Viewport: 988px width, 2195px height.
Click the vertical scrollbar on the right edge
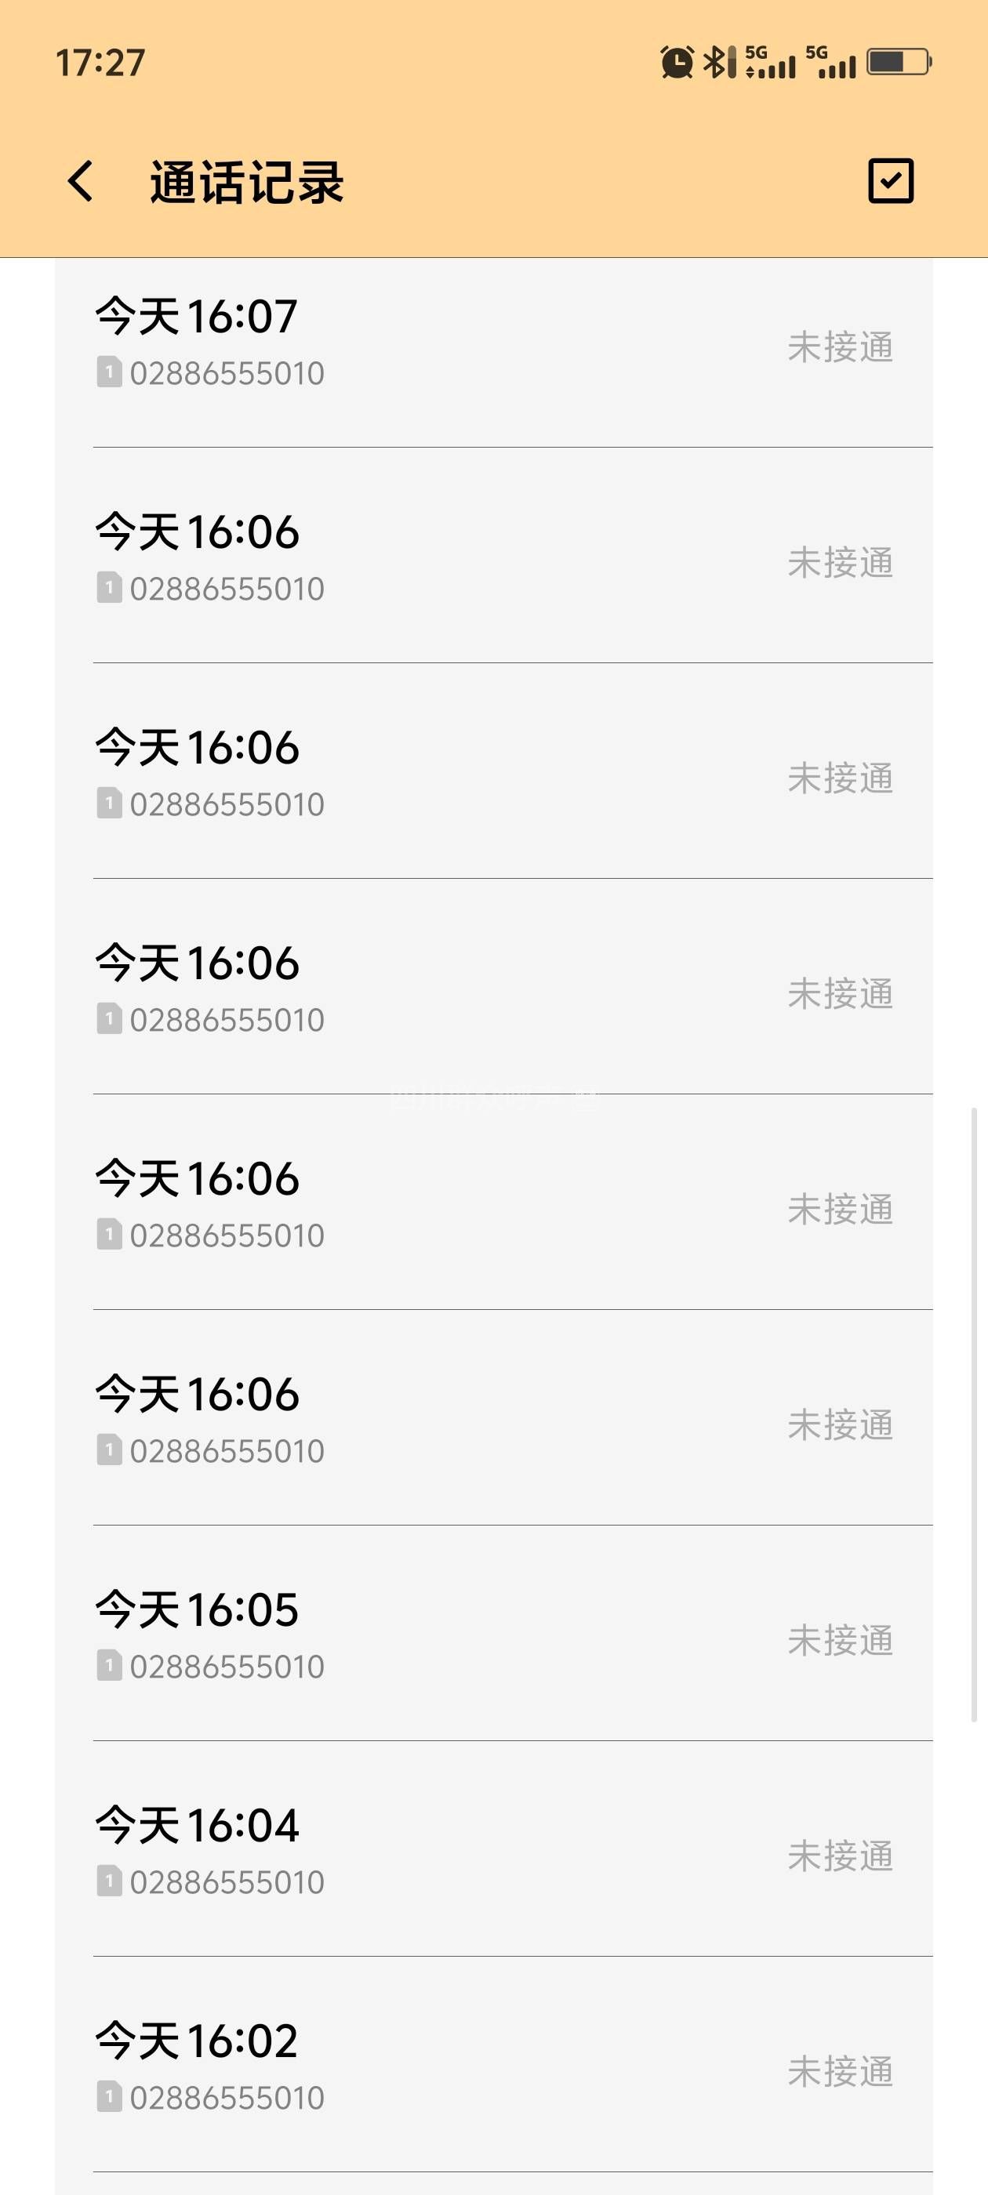(x=975, y=1414)
